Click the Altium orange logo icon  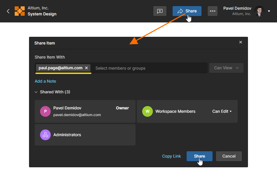[20, 11]
